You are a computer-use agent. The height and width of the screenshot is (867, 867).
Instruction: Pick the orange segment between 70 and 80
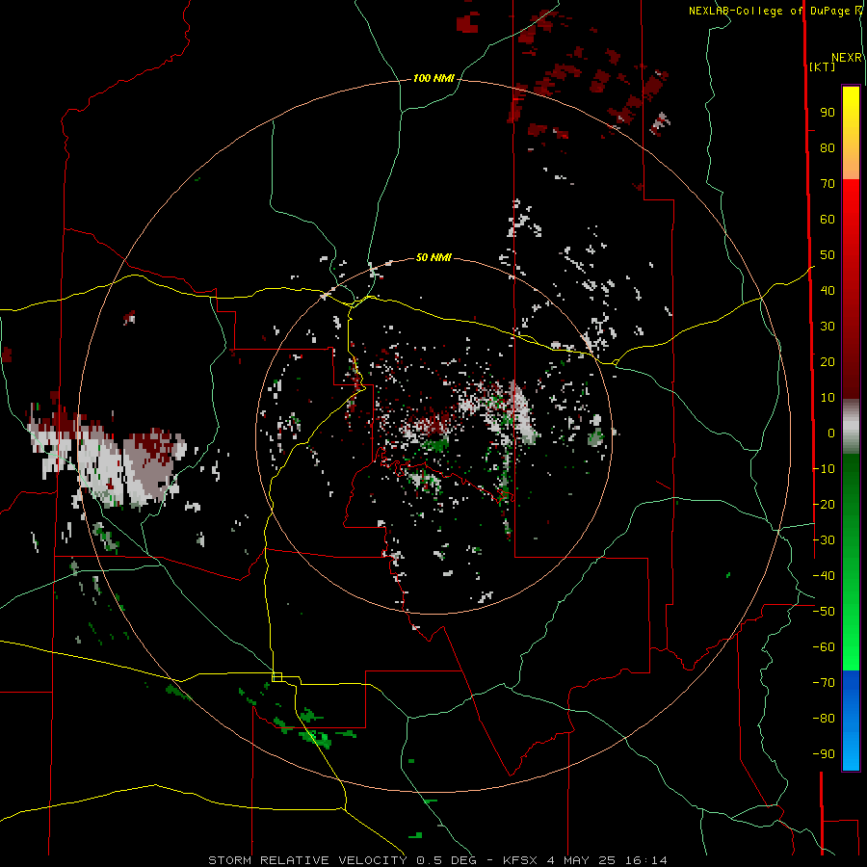[851, 164]
